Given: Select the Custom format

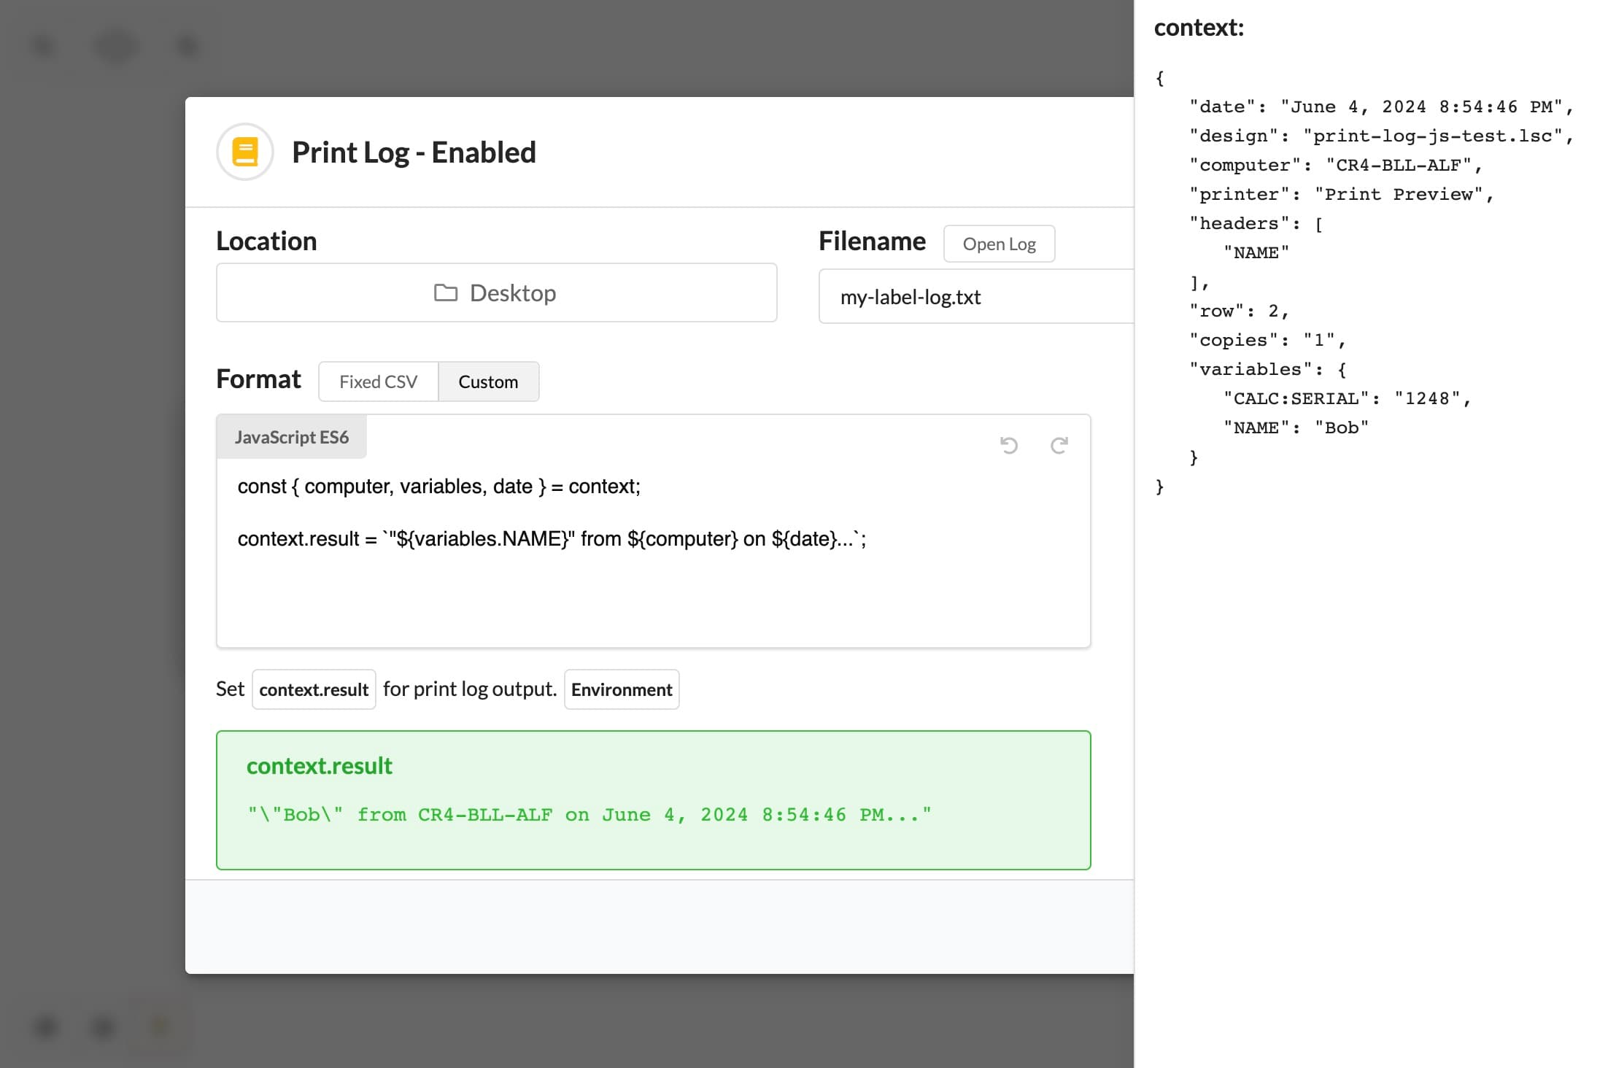Looking at the screenshot, I should (488, 382).
